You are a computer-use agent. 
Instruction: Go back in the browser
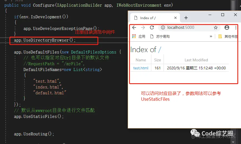[x=134, y=27]
